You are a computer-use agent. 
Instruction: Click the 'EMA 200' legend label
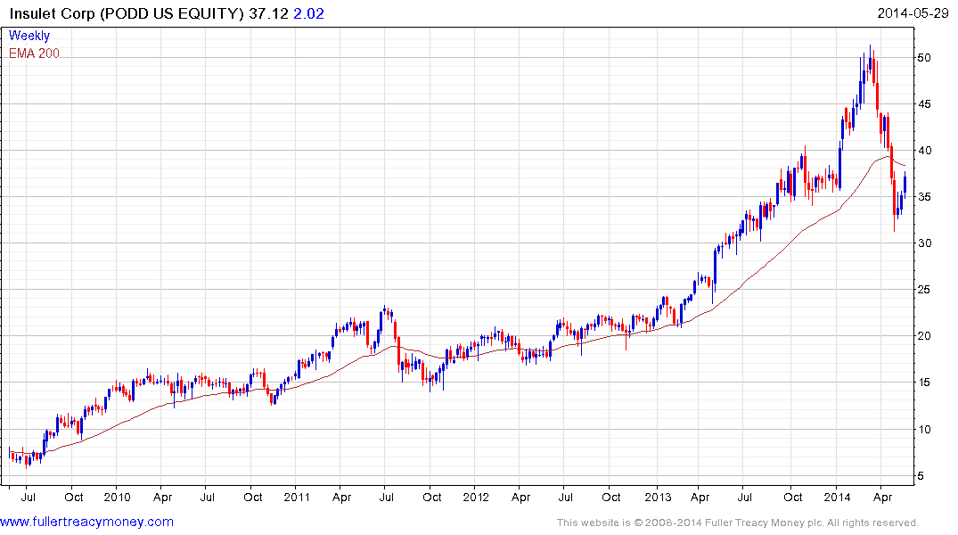34,53
